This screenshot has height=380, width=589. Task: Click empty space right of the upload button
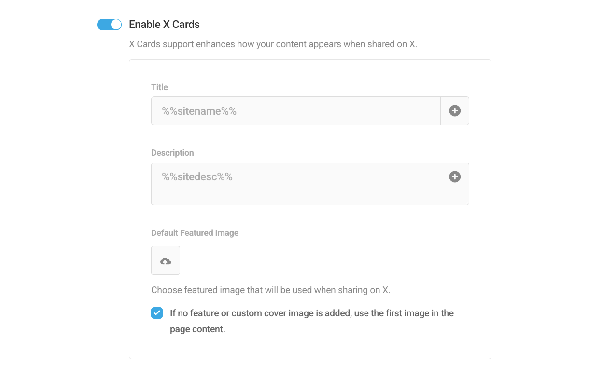[x=314, y=261]
